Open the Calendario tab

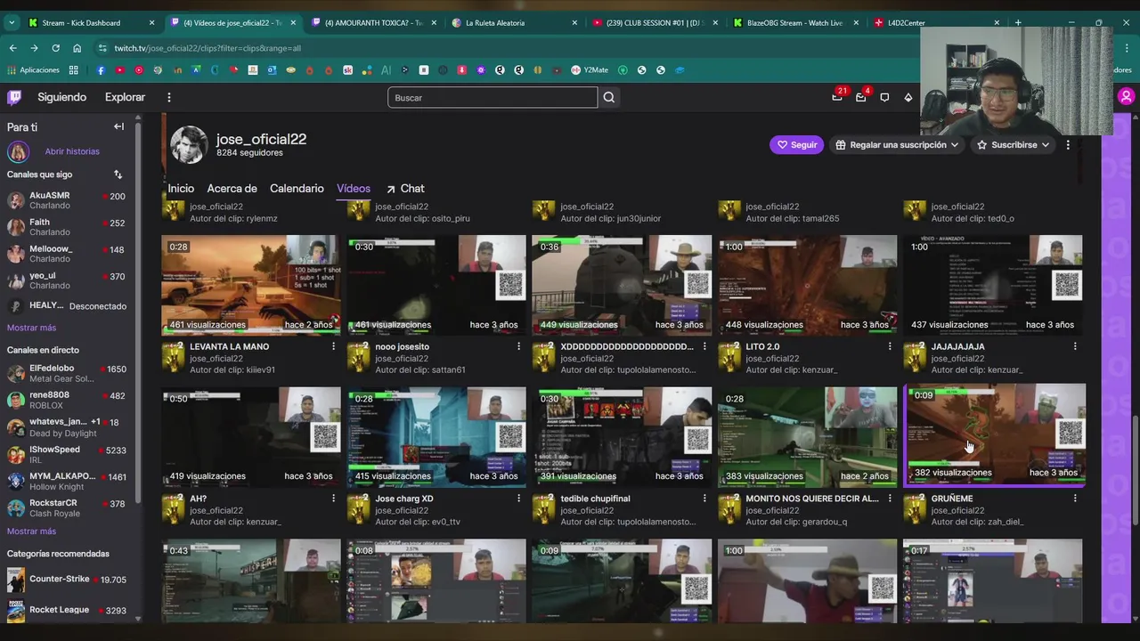pyautogui.click(x=297, y=188)
